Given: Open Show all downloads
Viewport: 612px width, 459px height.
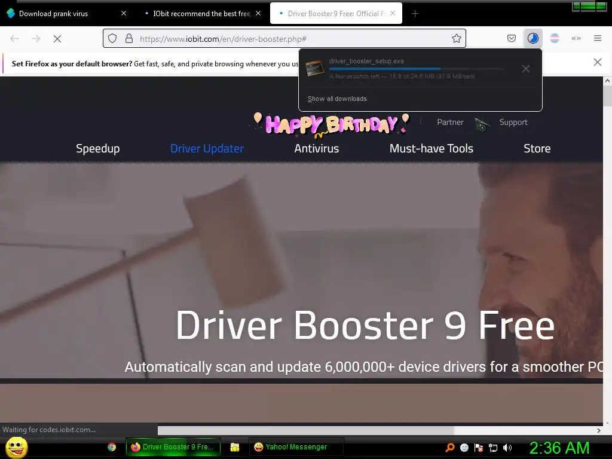Looking at the screenshot, I should coord(337,99).
